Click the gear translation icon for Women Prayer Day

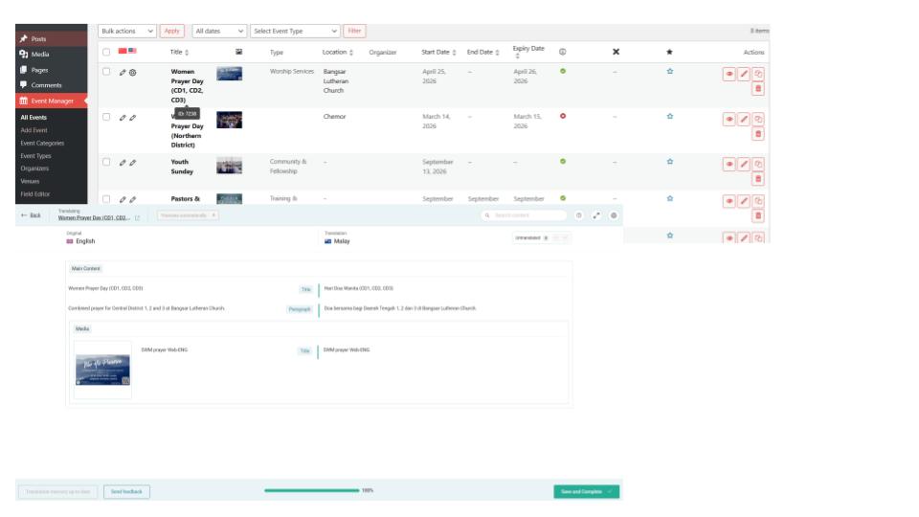click(x=133, y=73)
